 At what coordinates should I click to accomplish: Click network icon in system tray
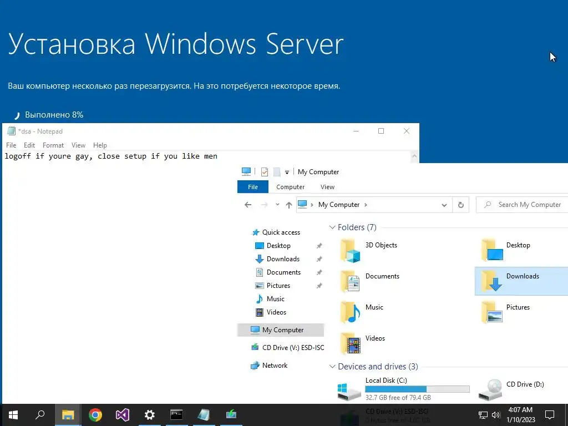point(483,415)
